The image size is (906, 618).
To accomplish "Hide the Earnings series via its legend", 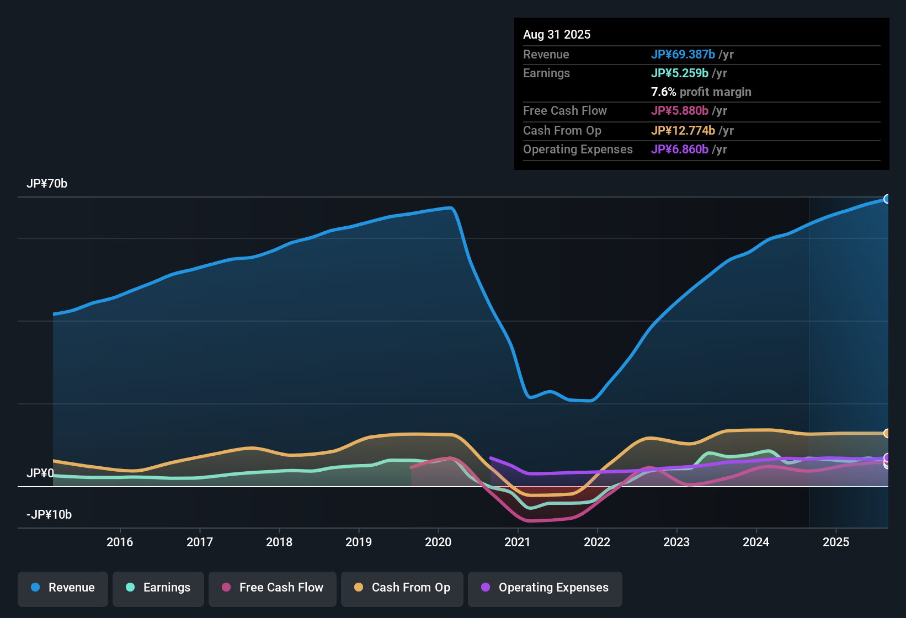I will 158,588.
